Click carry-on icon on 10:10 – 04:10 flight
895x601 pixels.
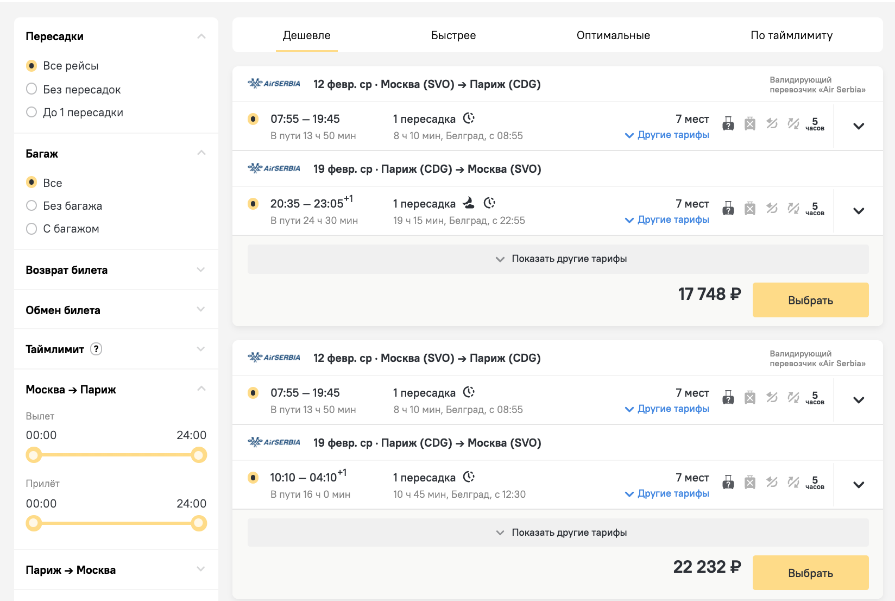[x=728, y=482]
